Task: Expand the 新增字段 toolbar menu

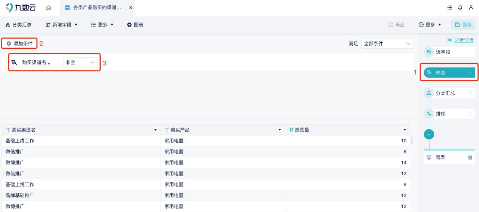Action: [x=61, y=25]
